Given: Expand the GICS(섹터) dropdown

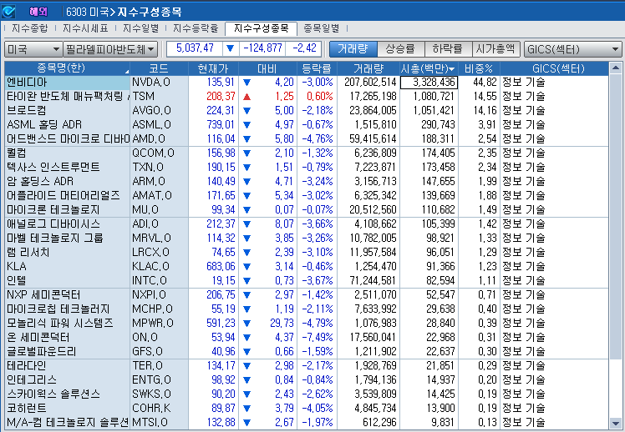Looking at the screenshot, I should point(575,49).
